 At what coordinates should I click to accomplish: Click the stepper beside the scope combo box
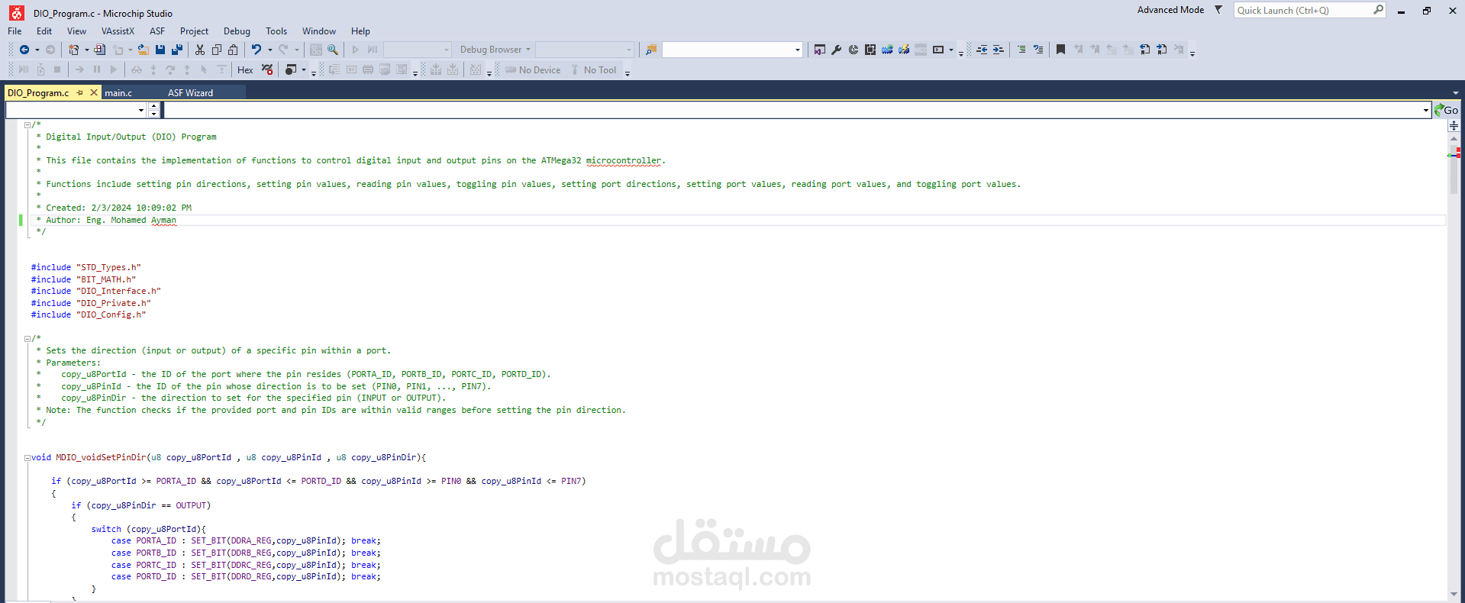click(x=153, y=110)
